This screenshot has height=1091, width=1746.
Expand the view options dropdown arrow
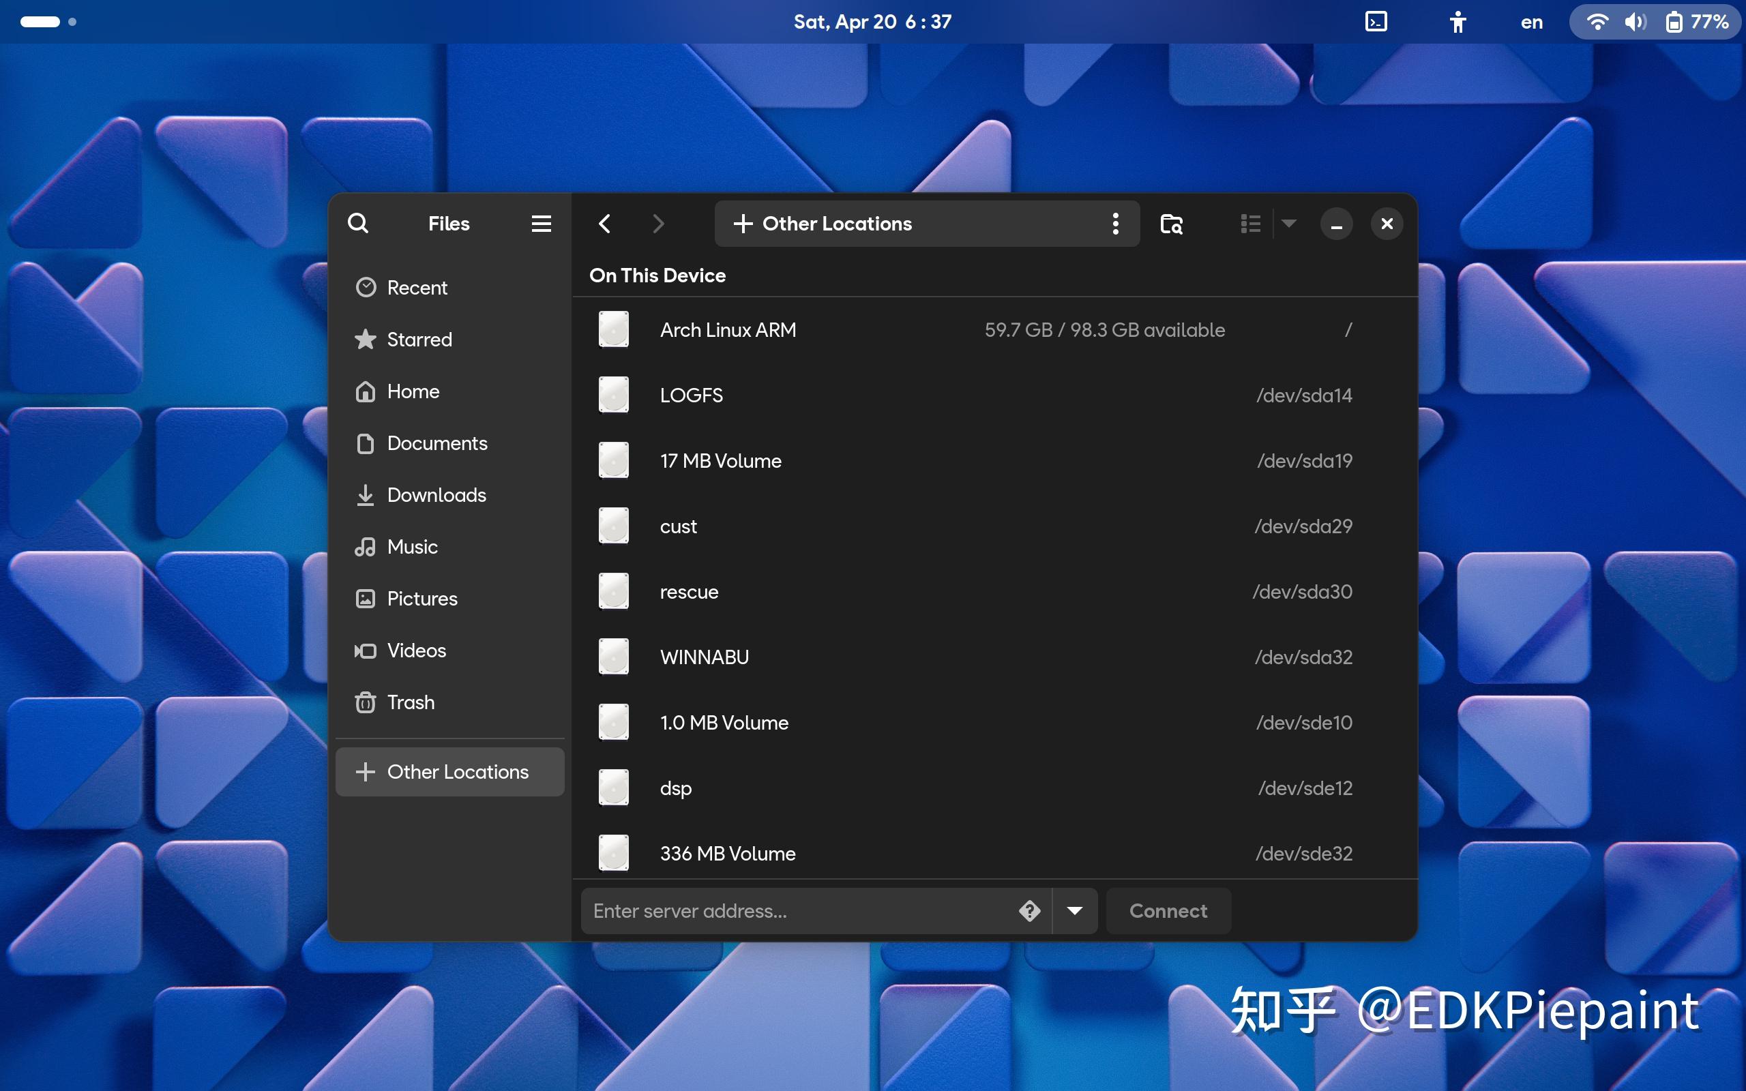pyautogui.click(x=1289, y=224)
